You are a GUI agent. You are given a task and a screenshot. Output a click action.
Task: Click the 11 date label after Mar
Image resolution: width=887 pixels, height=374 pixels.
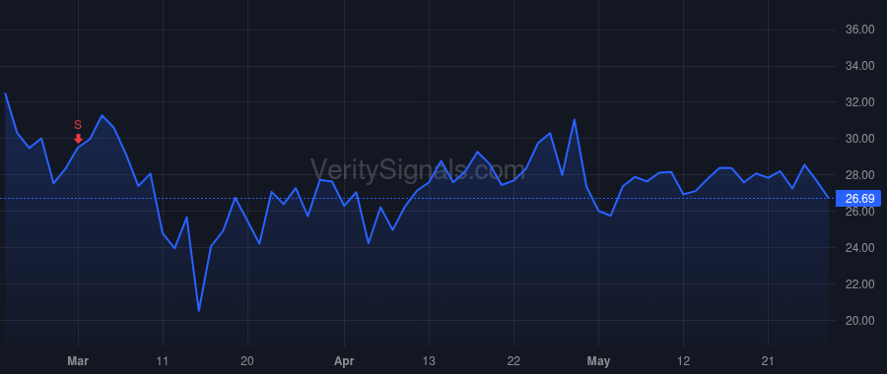pos(163,361)
